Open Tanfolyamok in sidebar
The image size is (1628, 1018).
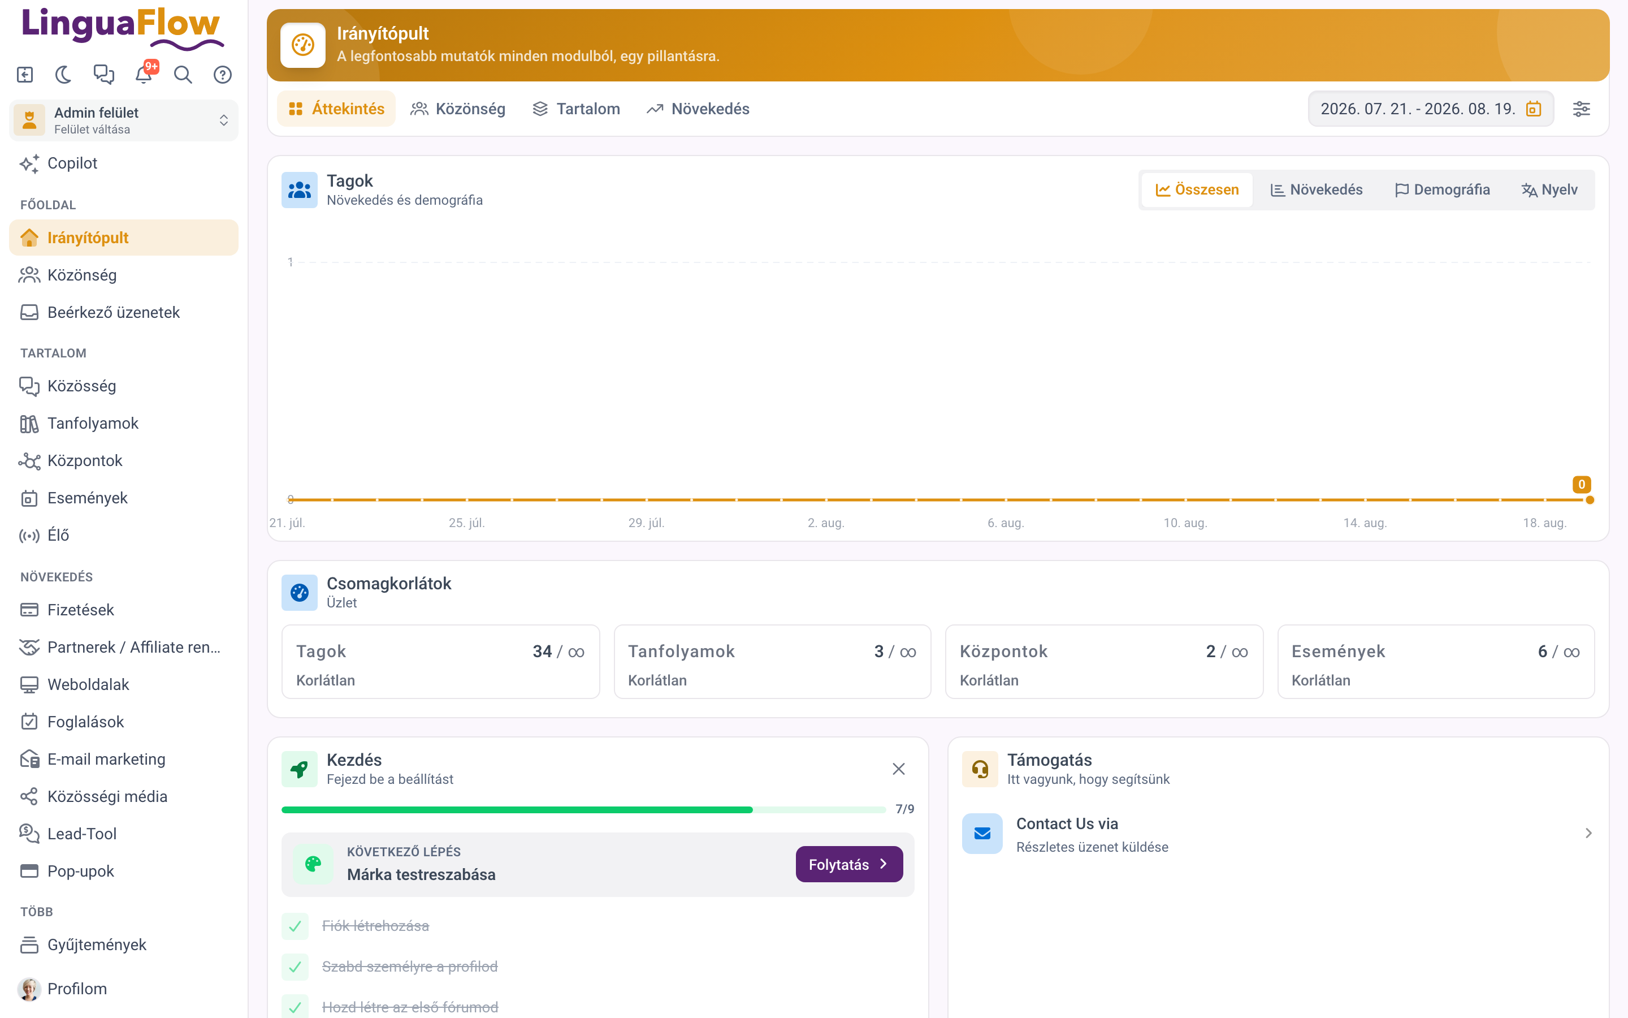tap(124, 424)
